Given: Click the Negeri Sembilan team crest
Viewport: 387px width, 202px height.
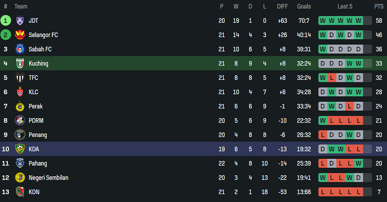Looking at the screenshot, I should pyautogui.click(x=20, y=178).
